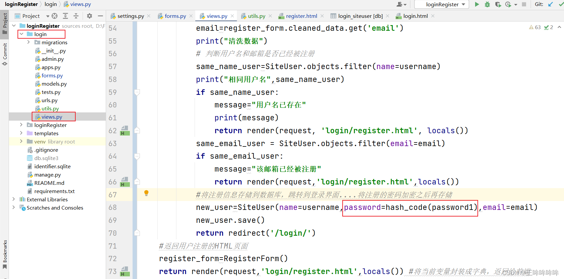This screenshot has width=564, height=279.
Task: Close the register.html tab
Action: [322, 16]
